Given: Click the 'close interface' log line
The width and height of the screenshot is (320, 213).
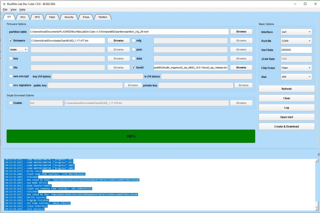Looking at the screenshot, I should [26, 206].
